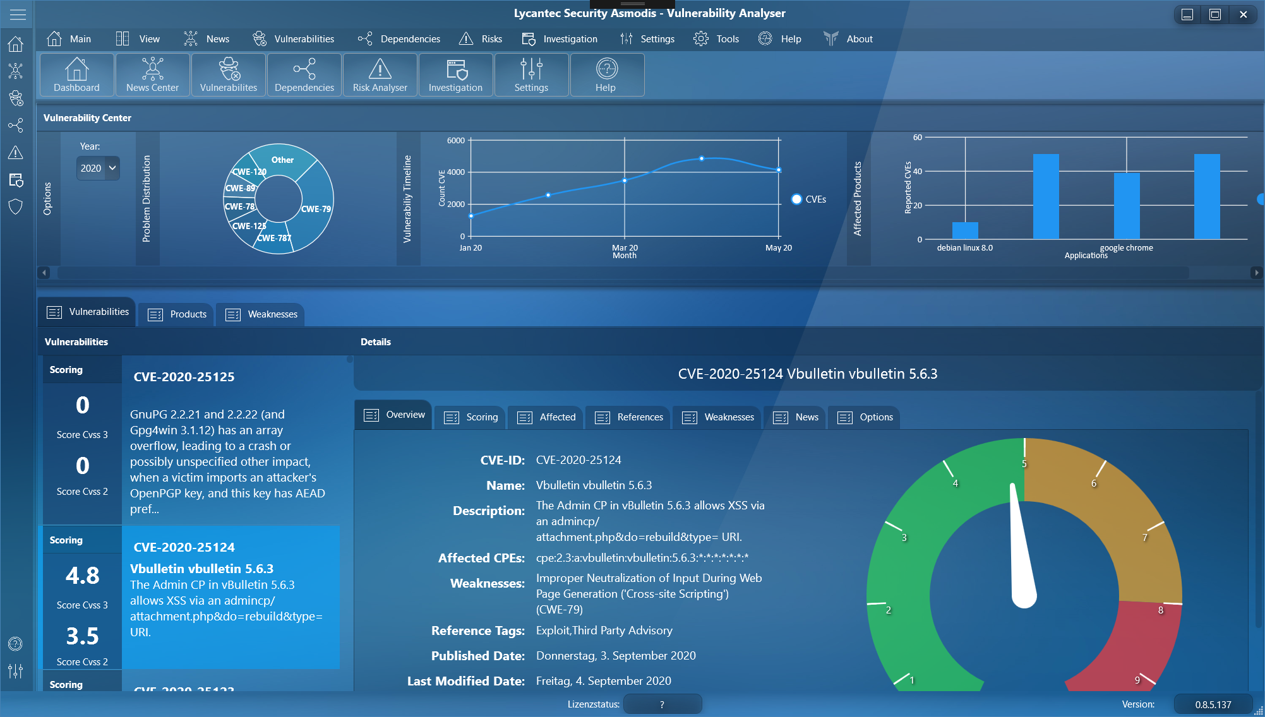The width and height of the screenshot is (1265, 717).
Task: Switch to the Weaknesses list tab
Action: 261,314
